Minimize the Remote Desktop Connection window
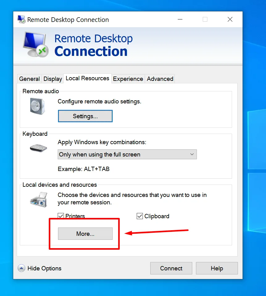The height and width of the screenshot is (296, 266). point(180,19)
